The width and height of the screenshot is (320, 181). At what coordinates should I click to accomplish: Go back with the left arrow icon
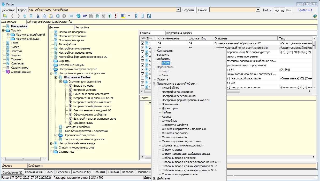pos(12,16)
